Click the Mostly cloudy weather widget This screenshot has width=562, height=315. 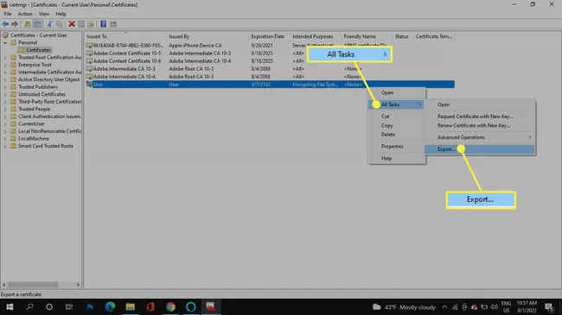[x=405, y=307]
